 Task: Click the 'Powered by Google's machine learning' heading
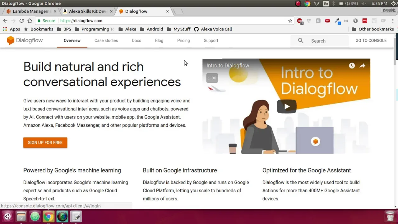(x=72, y=170)
